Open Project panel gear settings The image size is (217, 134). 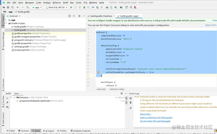[x=79, y=16]
